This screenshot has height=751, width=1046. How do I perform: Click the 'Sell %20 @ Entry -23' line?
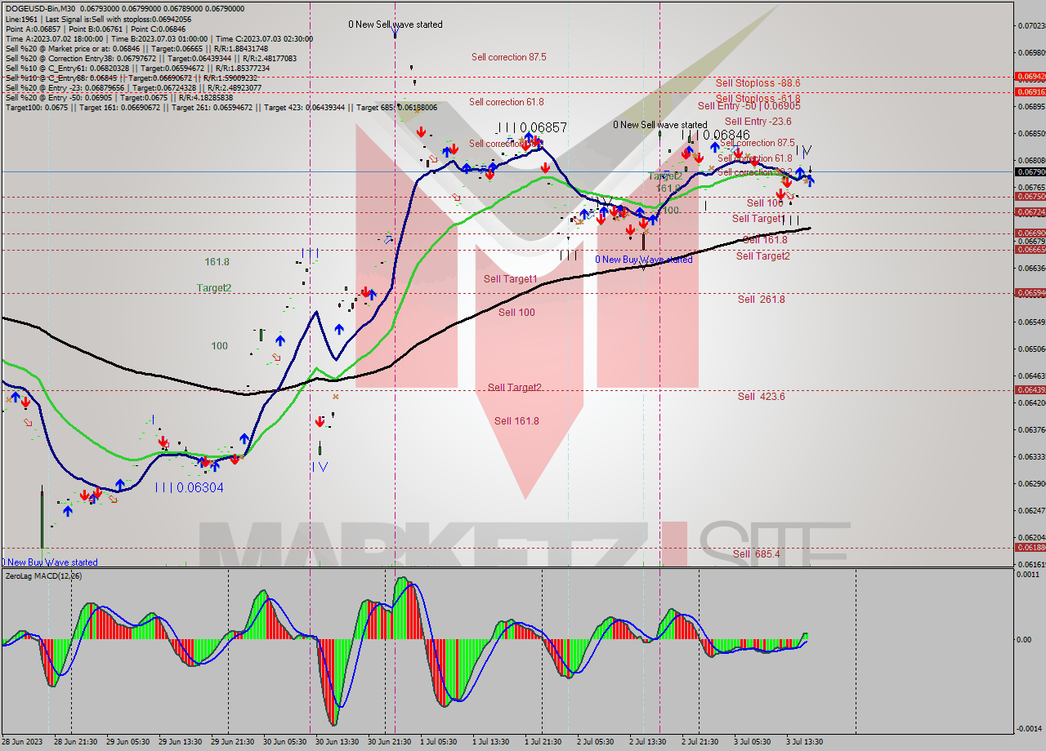coord(133,87)
